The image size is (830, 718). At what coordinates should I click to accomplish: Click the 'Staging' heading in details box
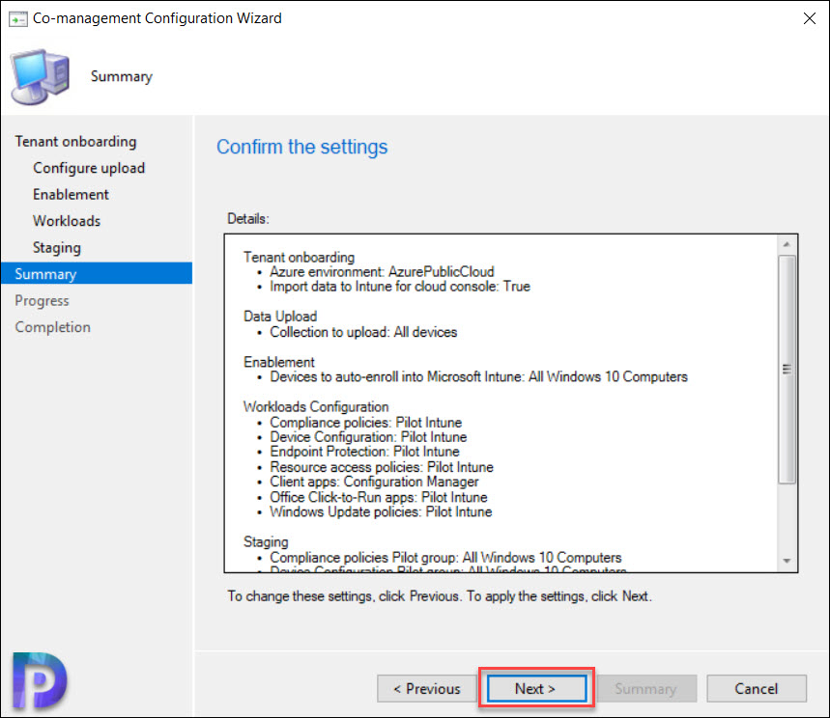pos(266,542)
